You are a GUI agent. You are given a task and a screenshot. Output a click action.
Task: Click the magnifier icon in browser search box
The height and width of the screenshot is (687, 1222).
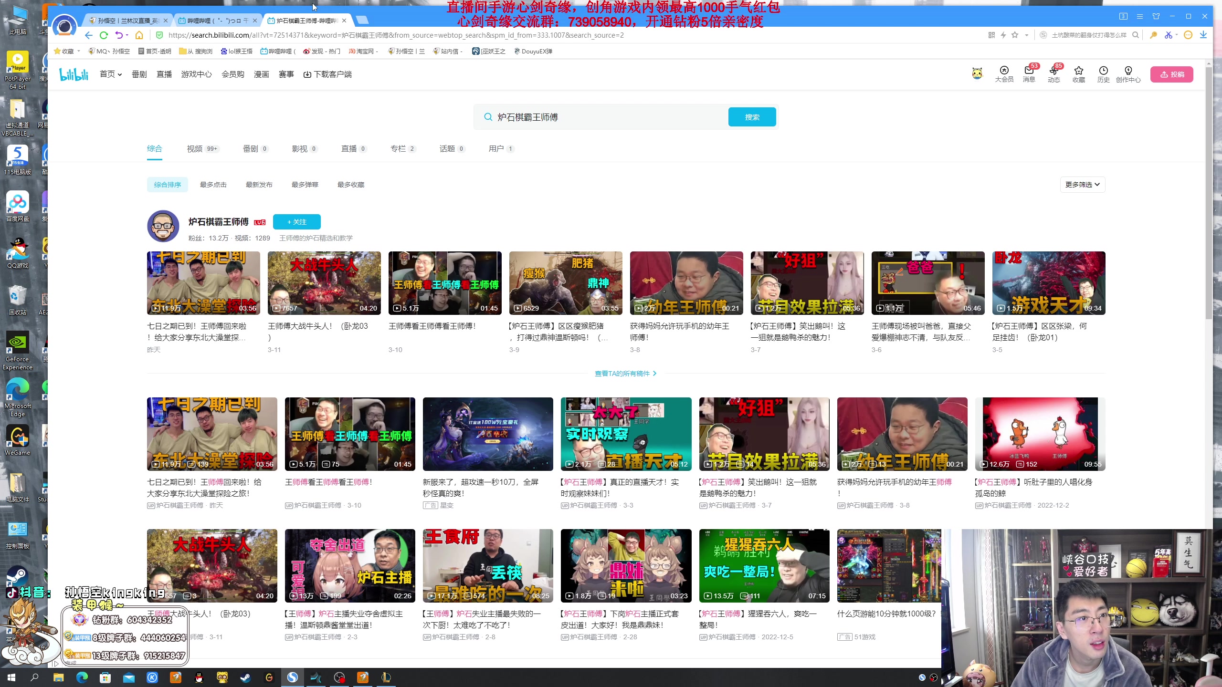[x=1136, y=35]
